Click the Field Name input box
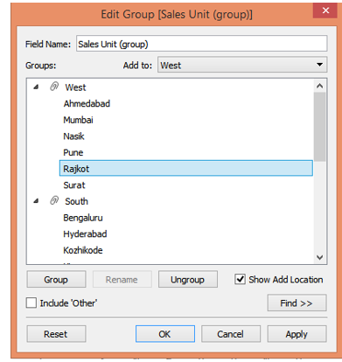The image size is (342, 362). coord(201,44)
